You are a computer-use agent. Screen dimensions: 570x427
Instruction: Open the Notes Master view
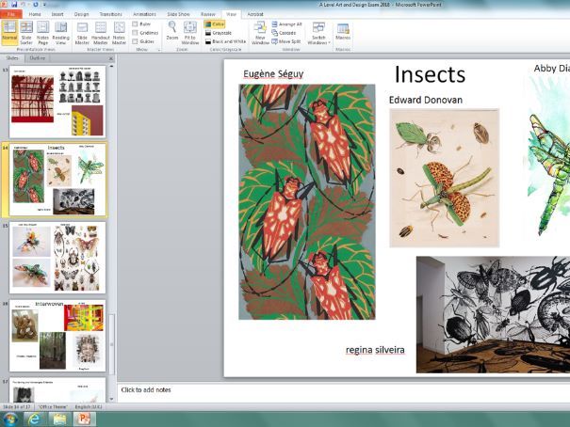[x=119, y=33]
